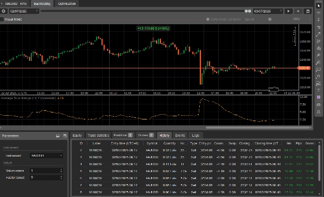Select the History tab
The image size is (324, 197).
point(164,136)
